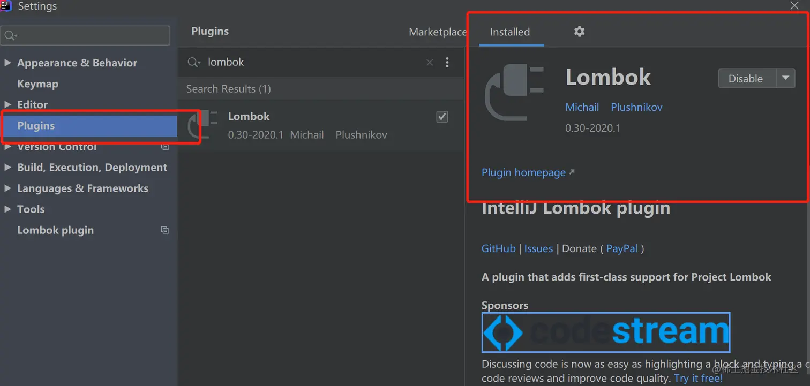Screen dimensions: 810x386
Task: Open Lombok plugin settings page
Action: 56,230
